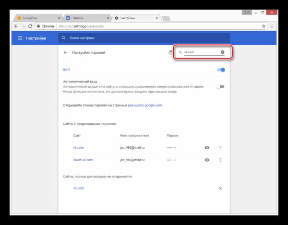The image size is (288, 225).
Task: Go back from password settings arrow
Action: [x=65, y=52]
